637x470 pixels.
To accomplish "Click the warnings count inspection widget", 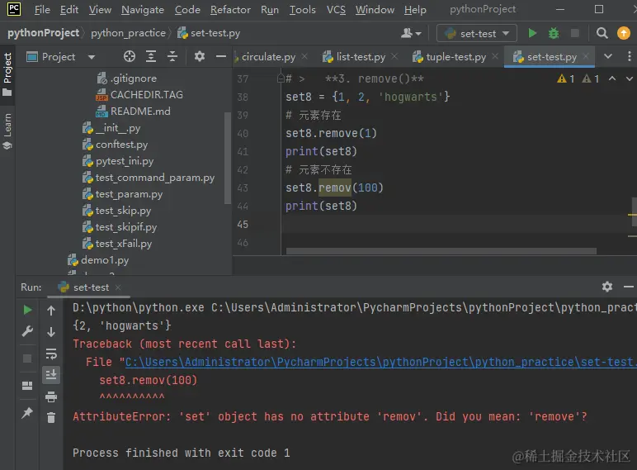I will point(578,78).
